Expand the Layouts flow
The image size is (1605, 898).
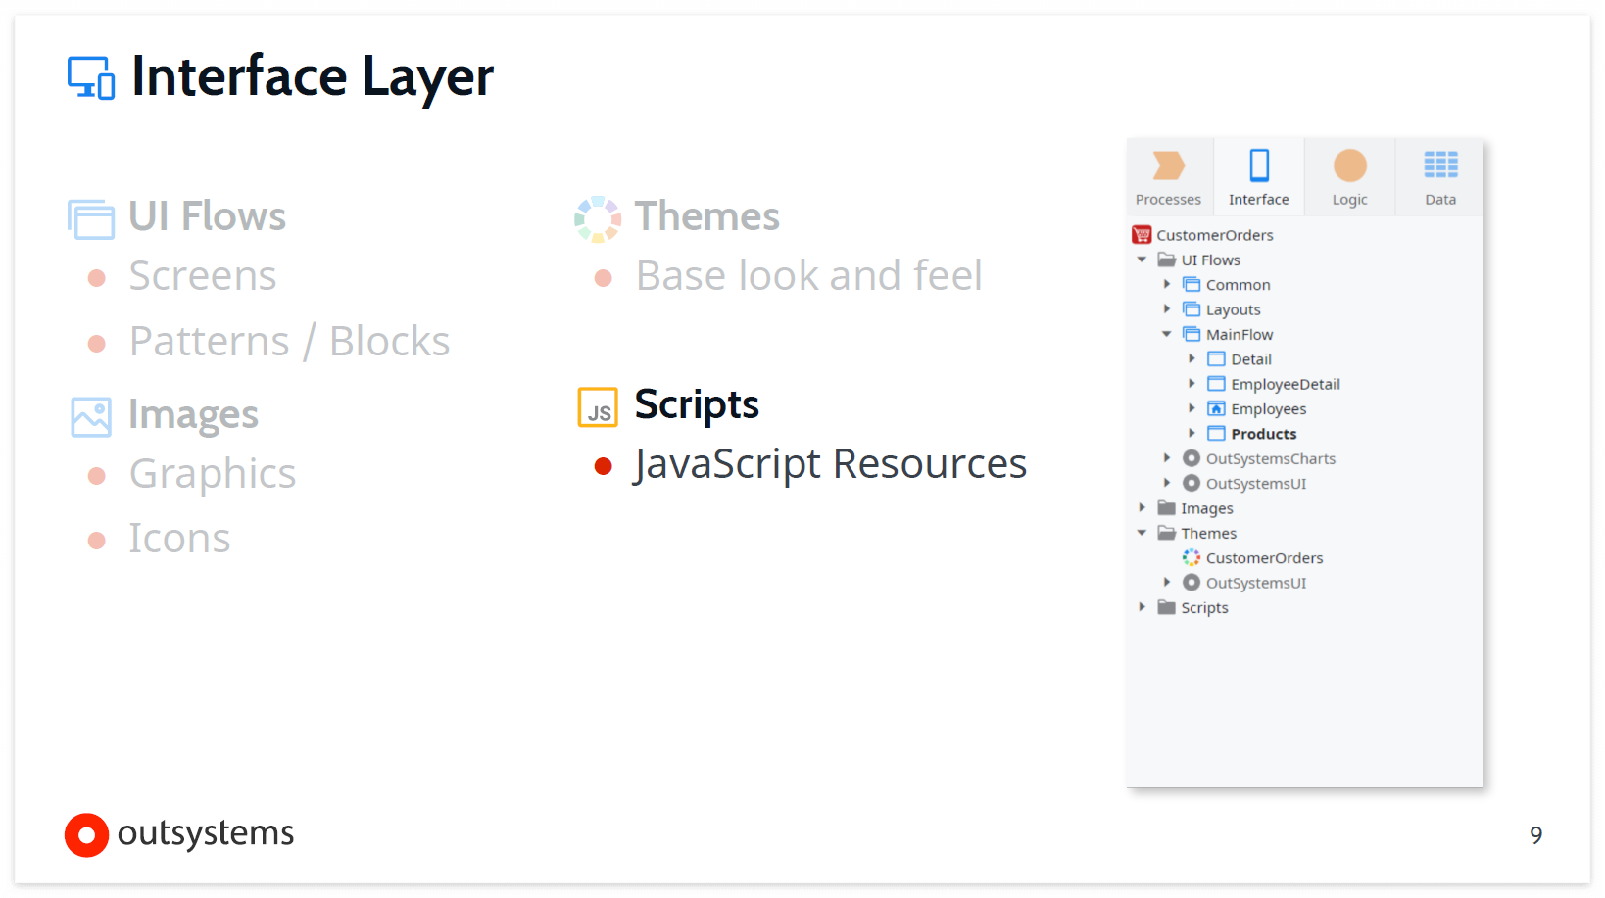1167,309
